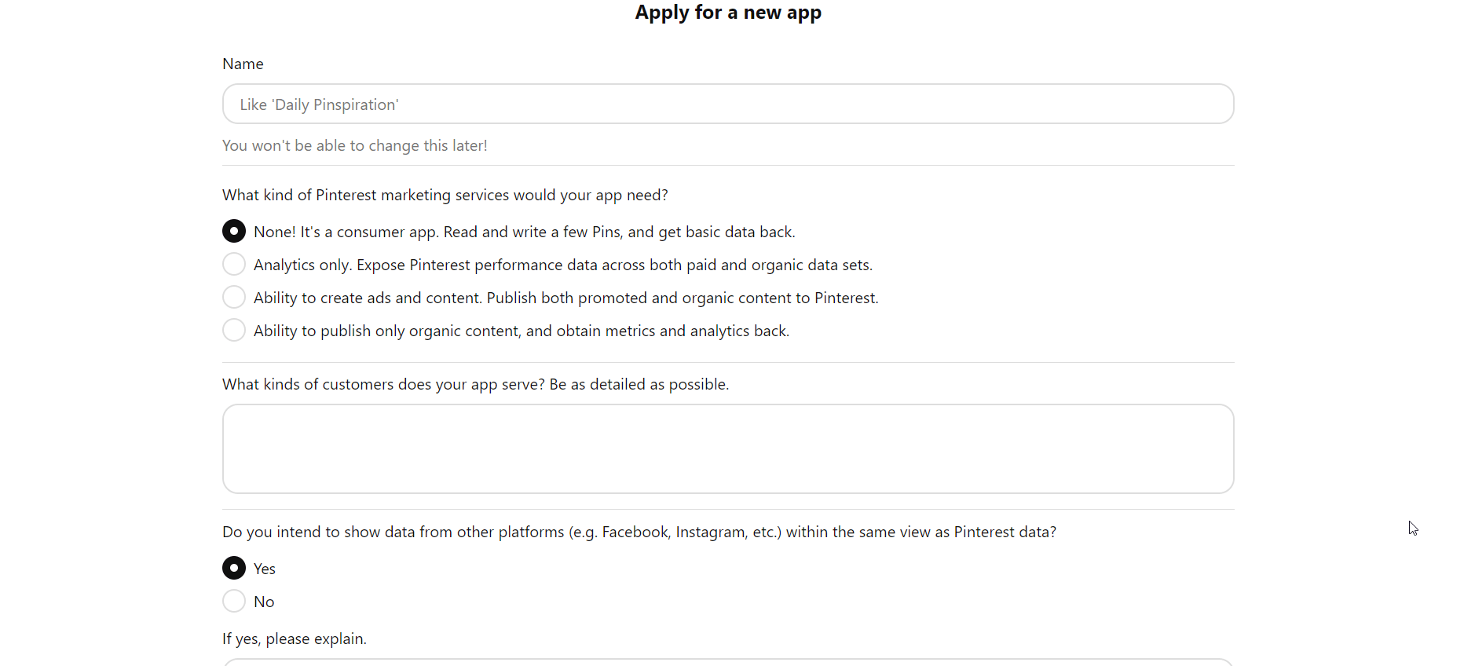Choose the 'No' radio button
Screen dimensions: 1464x666
[234, 601]
